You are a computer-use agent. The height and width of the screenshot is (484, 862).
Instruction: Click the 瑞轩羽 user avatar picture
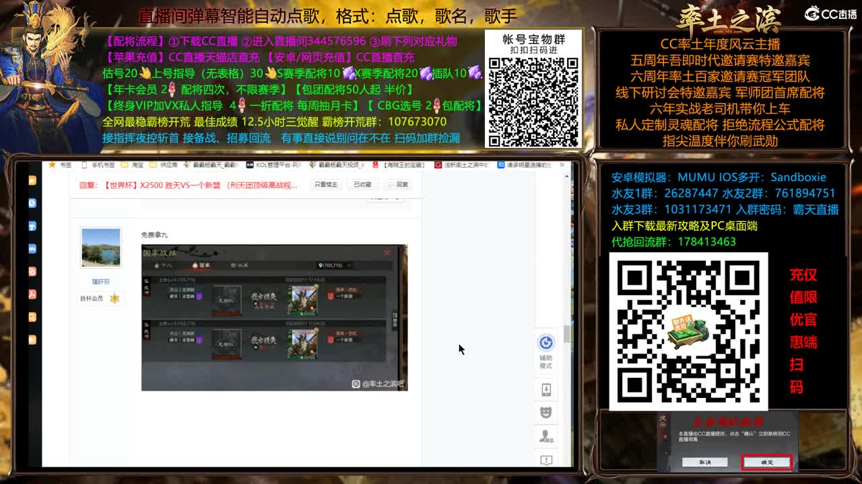click(x=100, y=247)
